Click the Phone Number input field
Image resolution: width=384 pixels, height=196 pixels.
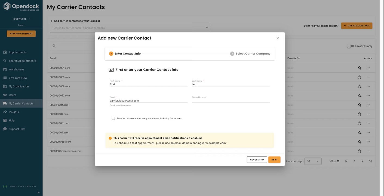point(231,100)
